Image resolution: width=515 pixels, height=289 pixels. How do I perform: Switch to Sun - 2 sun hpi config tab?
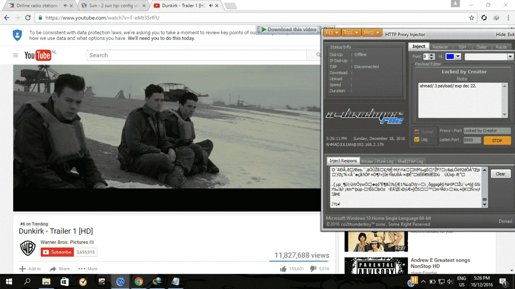click(x=114, y=6)
